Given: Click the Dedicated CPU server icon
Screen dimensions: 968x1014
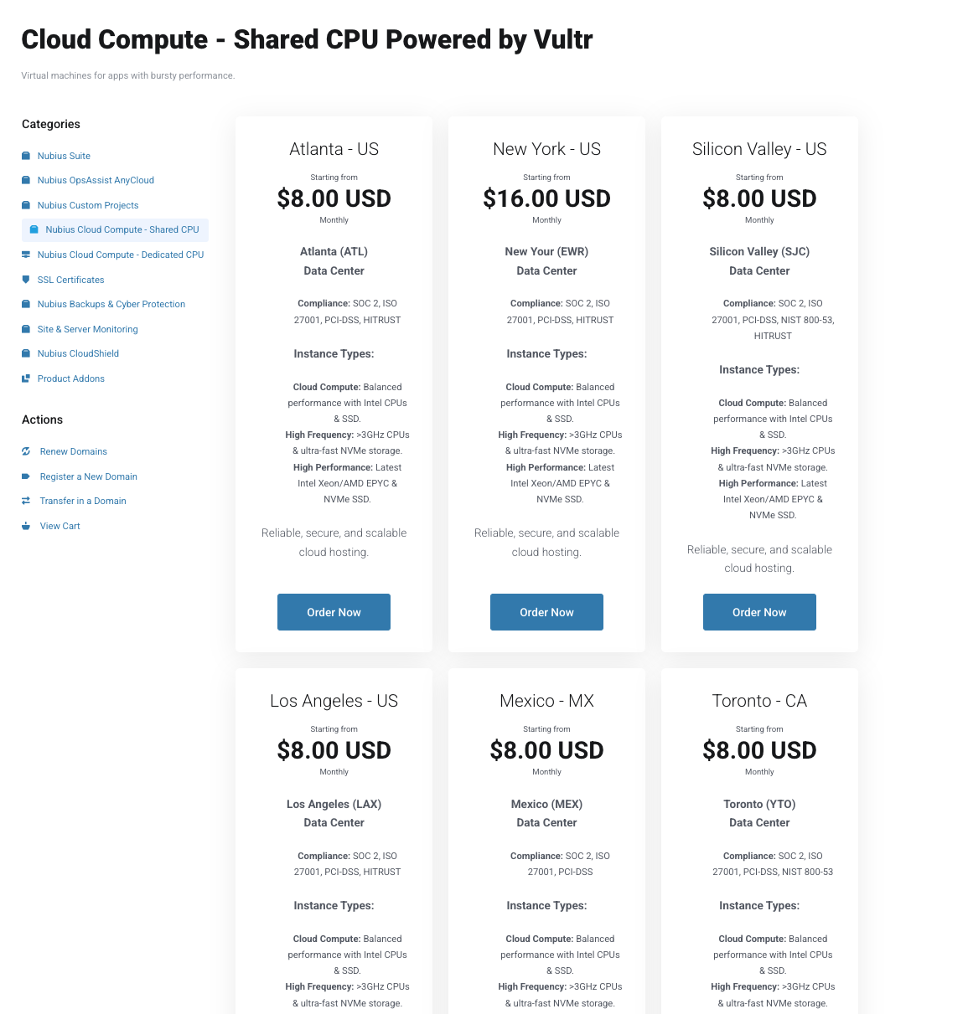Looking at the screenshot, I should point(26,255).
